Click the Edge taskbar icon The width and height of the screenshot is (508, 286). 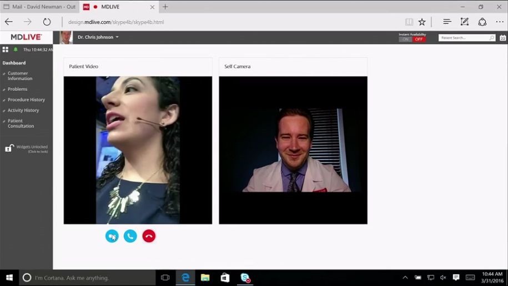pyautogui.click(x=185, y=278)
